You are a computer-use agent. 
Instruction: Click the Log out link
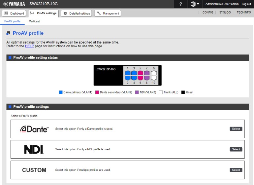[246, 4]
